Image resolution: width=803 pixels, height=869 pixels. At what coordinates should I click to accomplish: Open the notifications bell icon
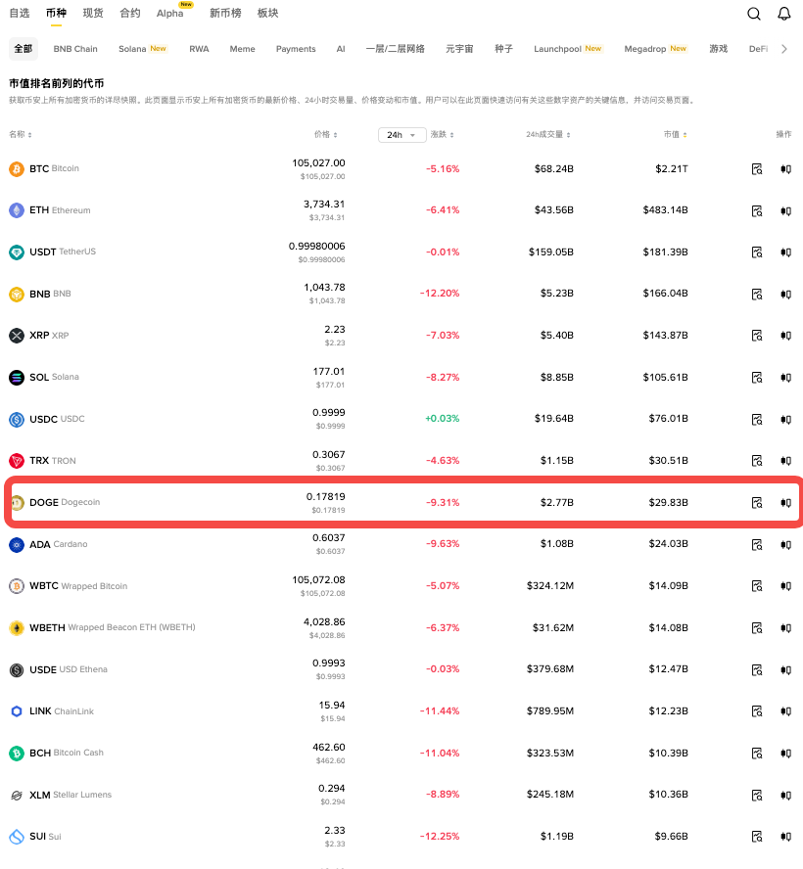click(x=784, y=13)
